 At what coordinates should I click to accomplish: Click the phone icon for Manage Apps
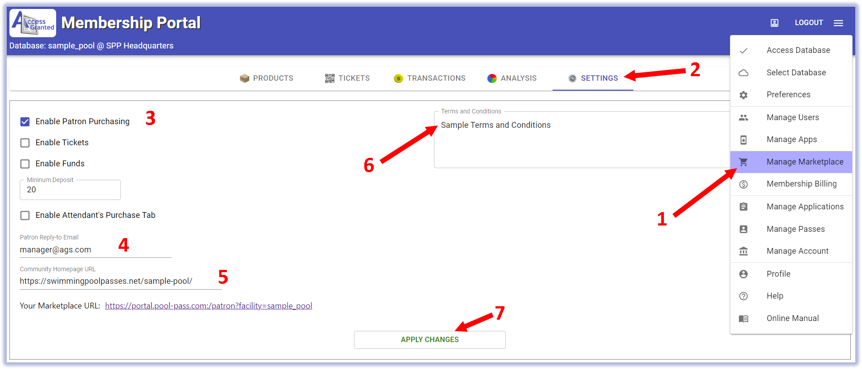(743, 140)
